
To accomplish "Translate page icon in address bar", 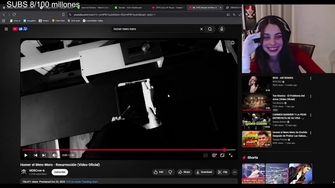I will pos(234,15).
